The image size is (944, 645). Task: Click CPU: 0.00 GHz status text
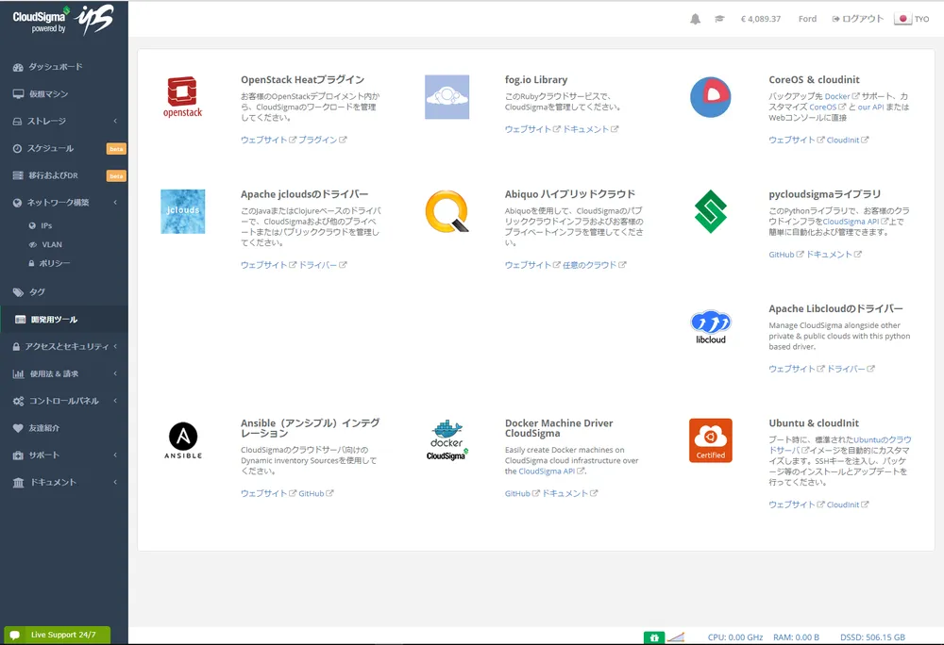click(x=735, y=637)
